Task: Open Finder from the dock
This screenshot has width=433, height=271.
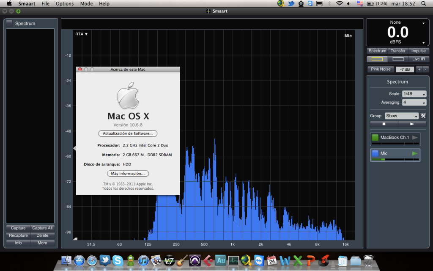Action: coord(66,260)
